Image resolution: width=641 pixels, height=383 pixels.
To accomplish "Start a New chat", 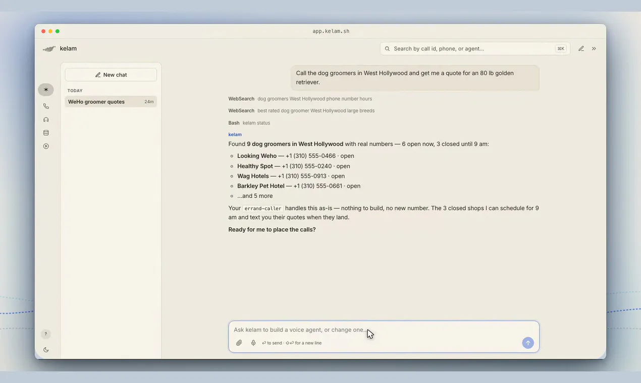I will point(111,75).
